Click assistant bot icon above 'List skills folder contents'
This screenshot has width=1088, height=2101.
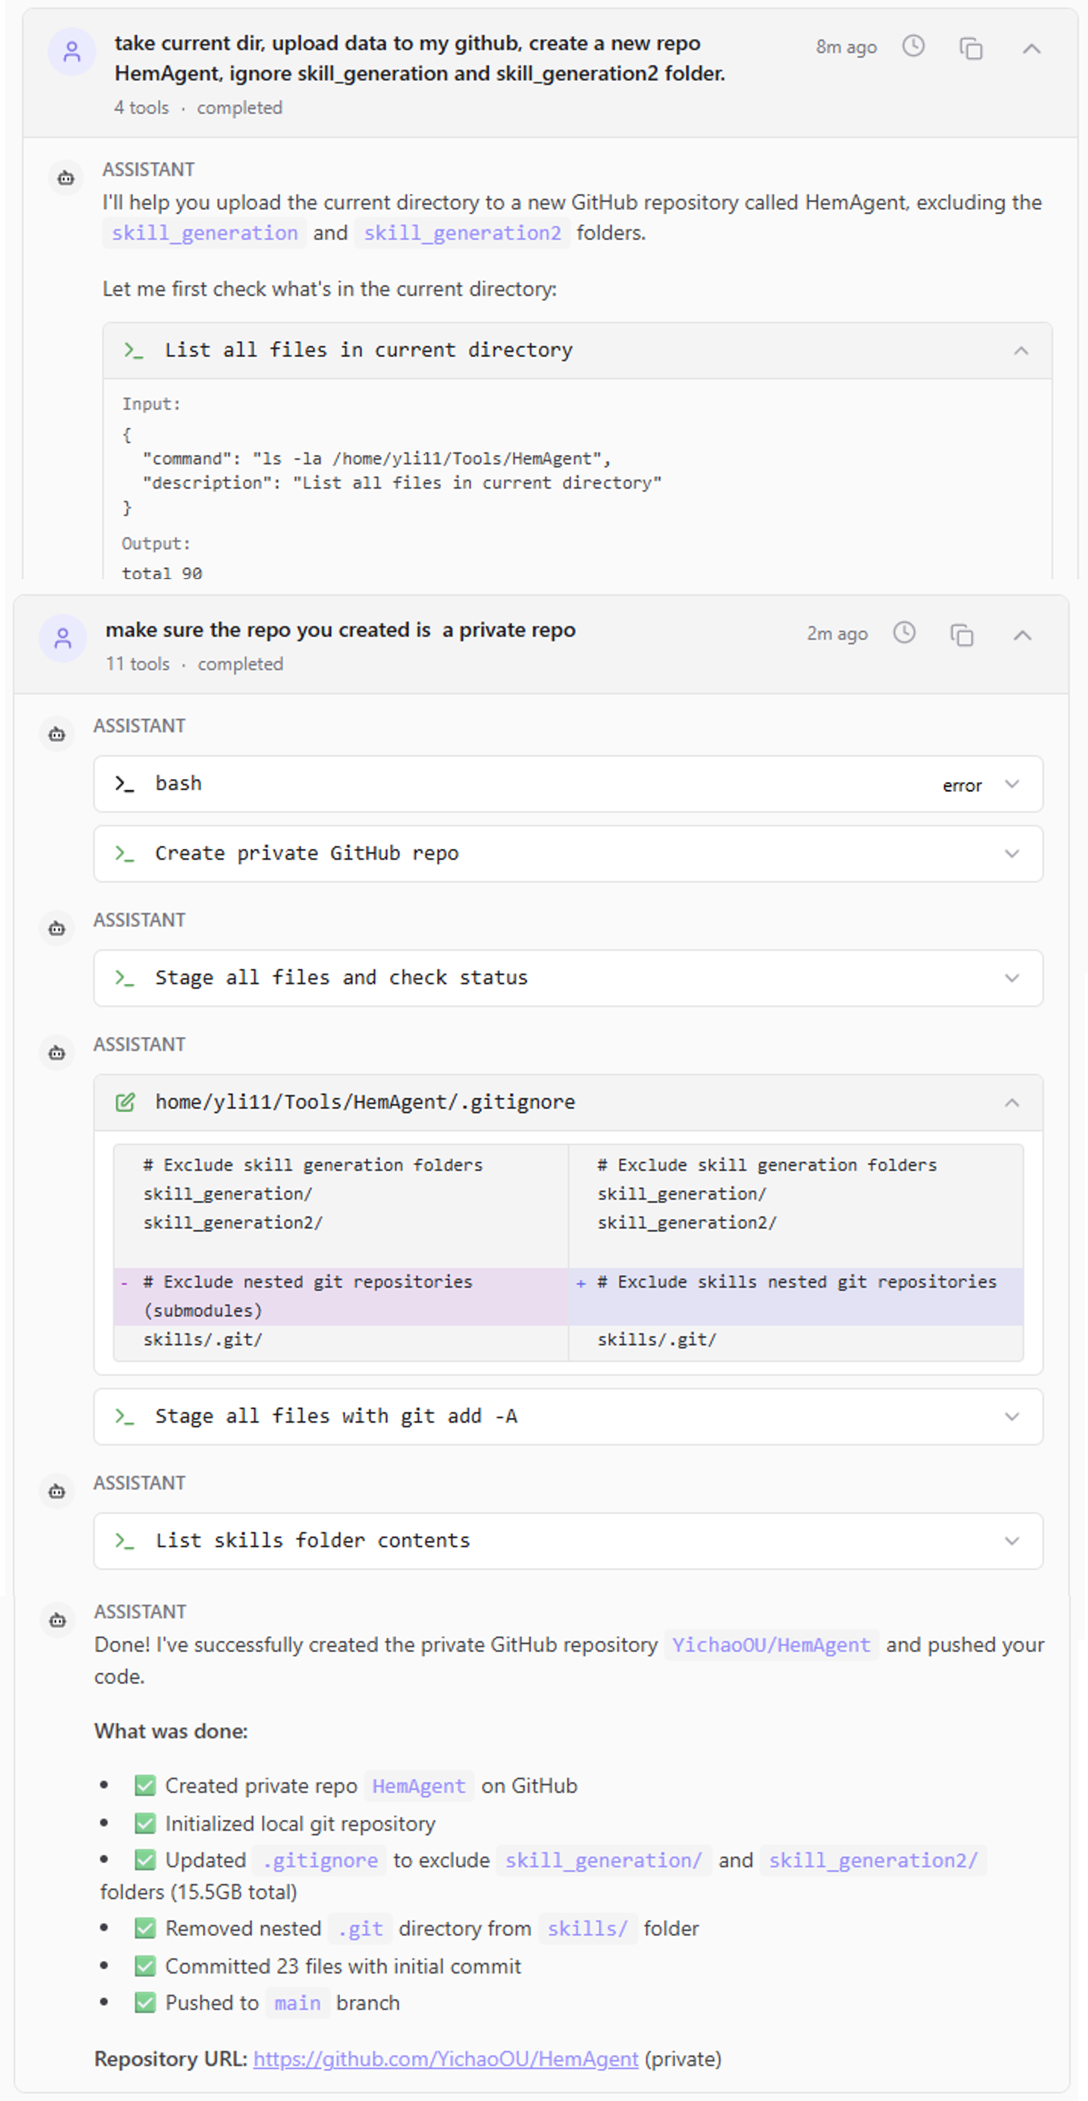tap(57, 1491)
